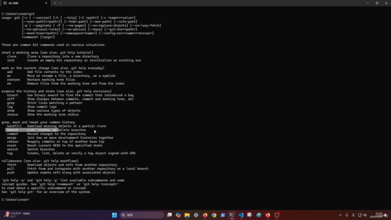Click the 'restore' command row
391x220 pixels.
41,79
